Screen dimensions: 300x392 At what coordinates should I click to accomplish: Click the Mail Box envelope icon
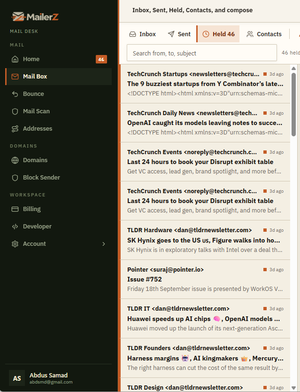tap(15, 77)
